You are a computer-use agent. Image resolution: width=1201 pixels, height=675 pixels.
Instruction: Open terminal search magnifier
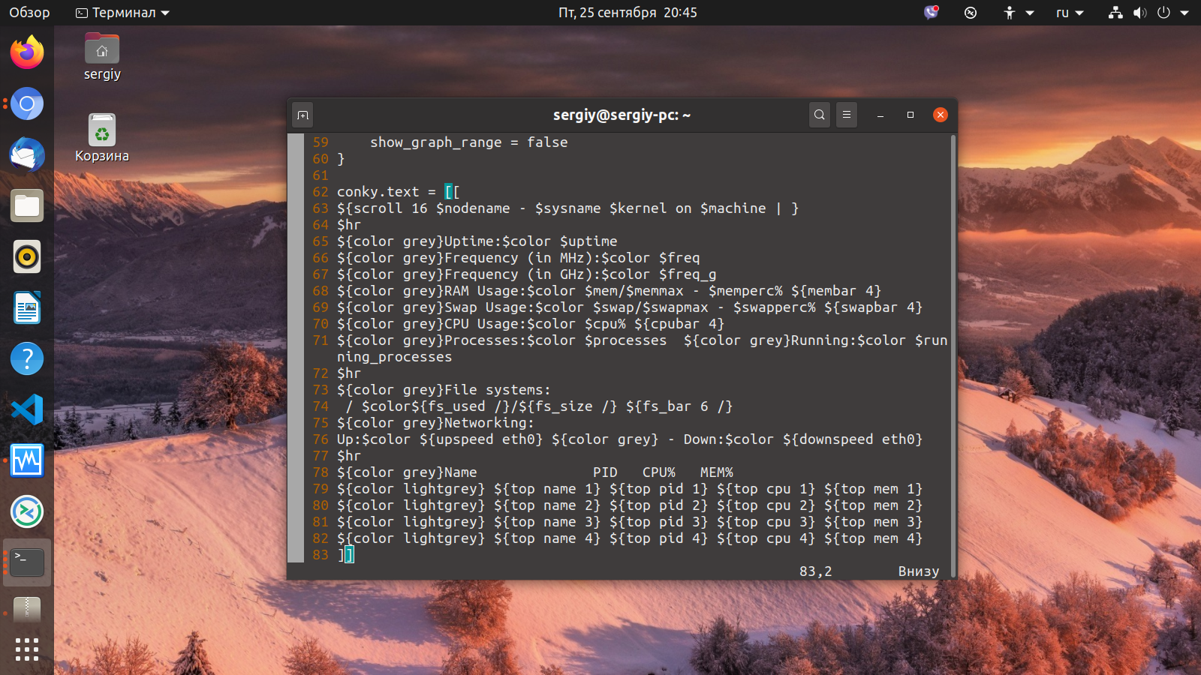[820, 115]
